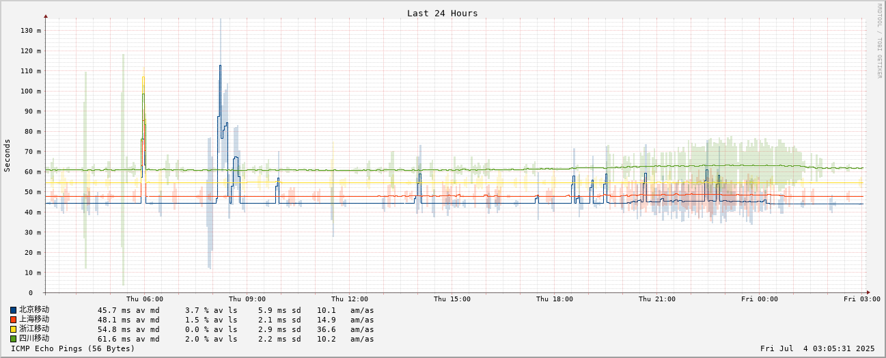Click the '30 m' y-axis tick label
The height and width of the screenshot is (358, 886).
(x=33, y=232)
